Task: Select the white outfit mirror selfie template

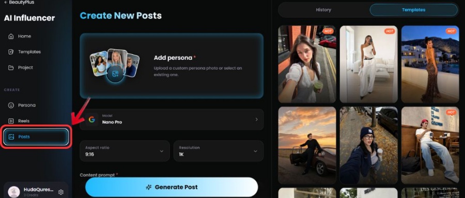Action: pos(368,64)
